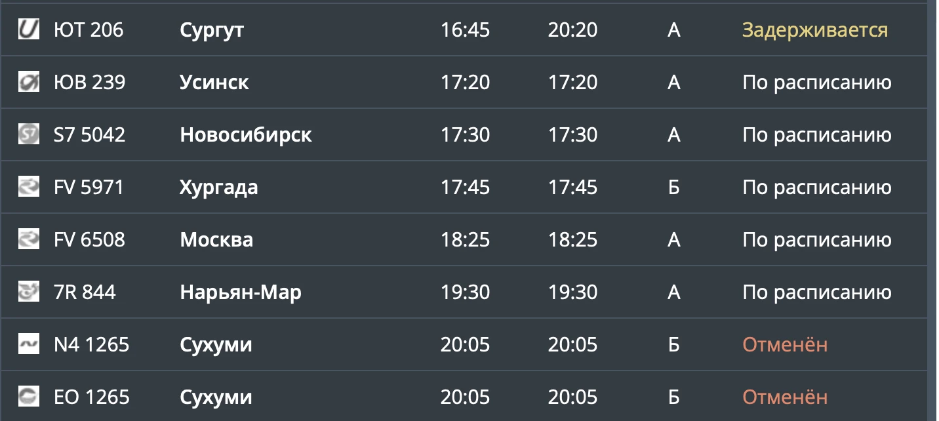Click the airline logo beside EO 1265

click(29, 397)
